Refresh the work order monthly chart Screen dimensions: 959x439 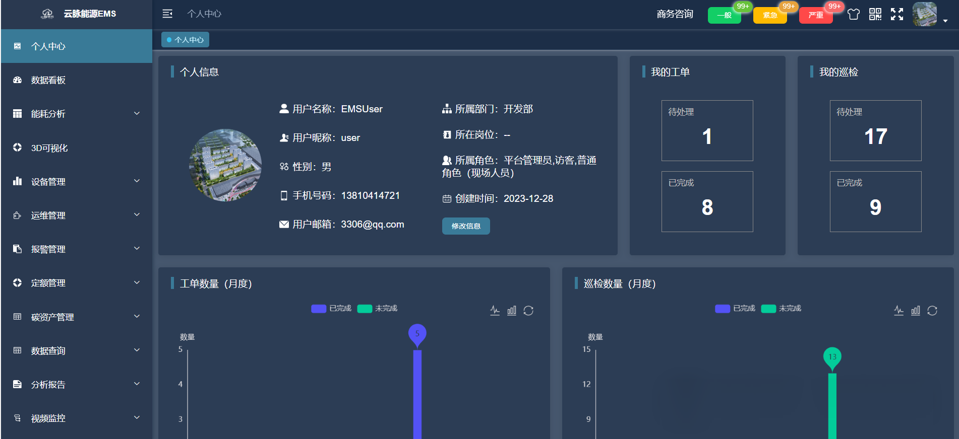tap(528, 311)
